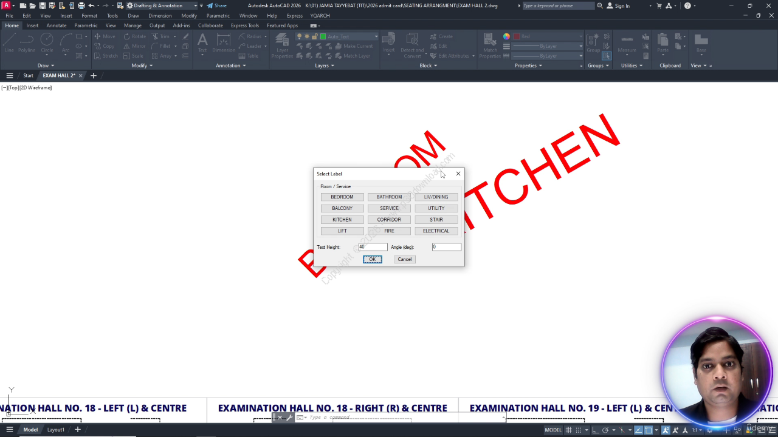
Task: Click the Save icon in quick access toolbar
Action: [x=43, y=5]
